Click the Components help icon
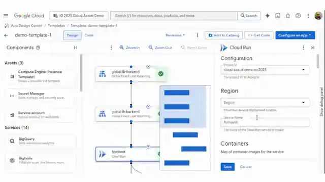 pos(38,48)
